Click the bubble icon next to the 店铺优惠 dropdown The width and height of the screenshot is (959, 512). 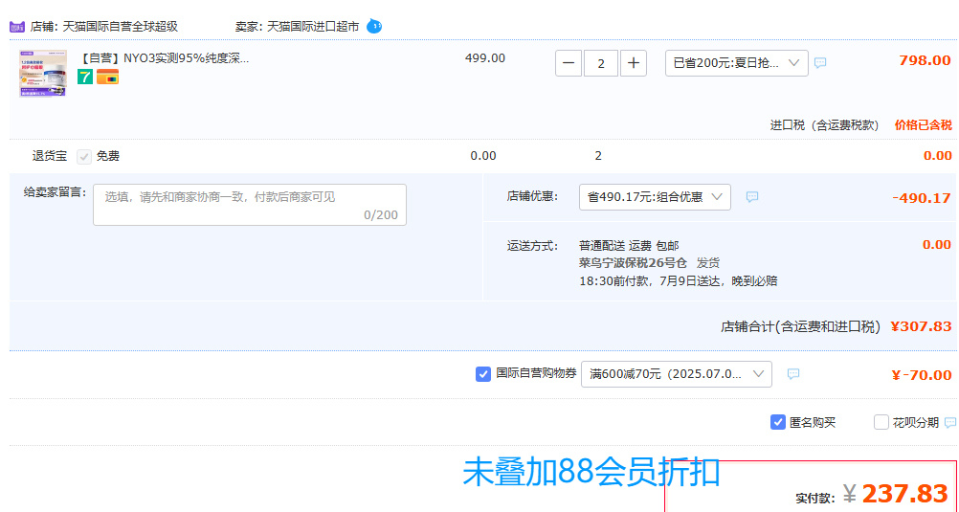[752, 197]
